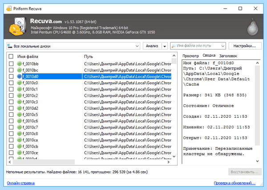Switch to the Сводка tab

tap(209, 55)
